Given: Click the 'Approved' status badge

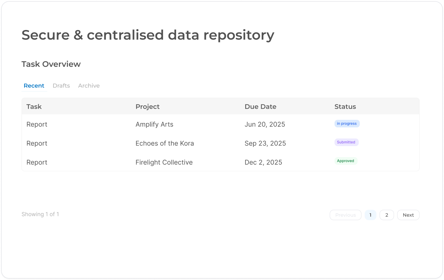Looking at the screenshot, I should point(345,161).
